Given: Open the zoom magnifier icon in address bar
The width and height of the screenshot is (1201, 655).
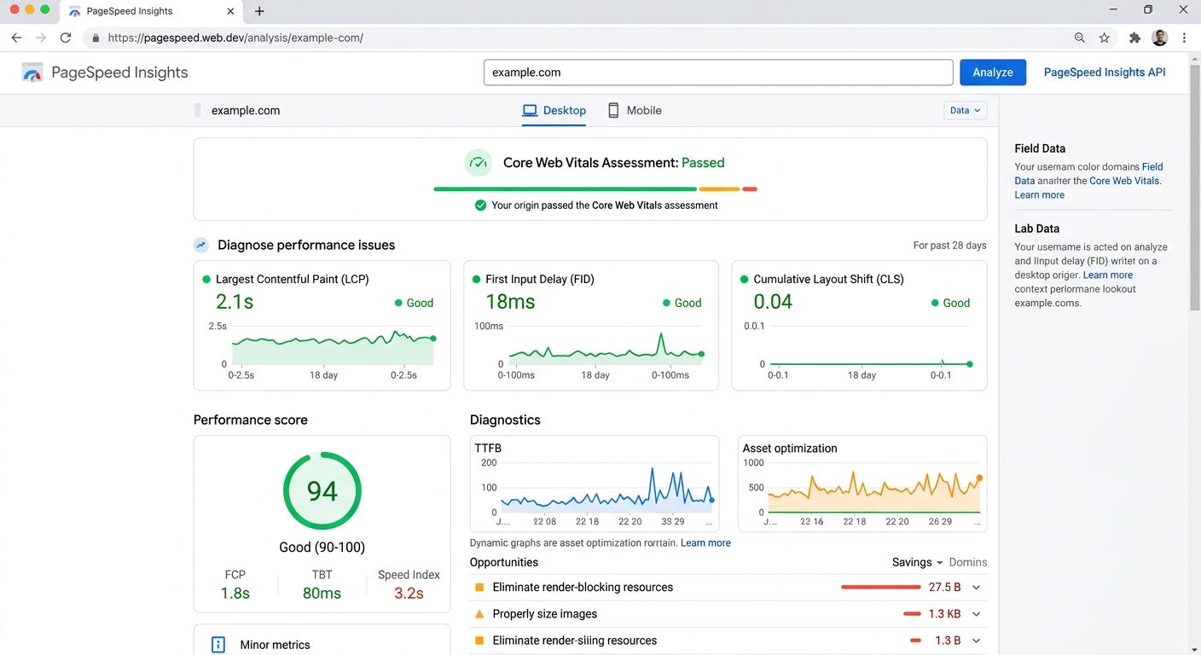Looking at the screenshot, I should click(x=1080, y=38).
